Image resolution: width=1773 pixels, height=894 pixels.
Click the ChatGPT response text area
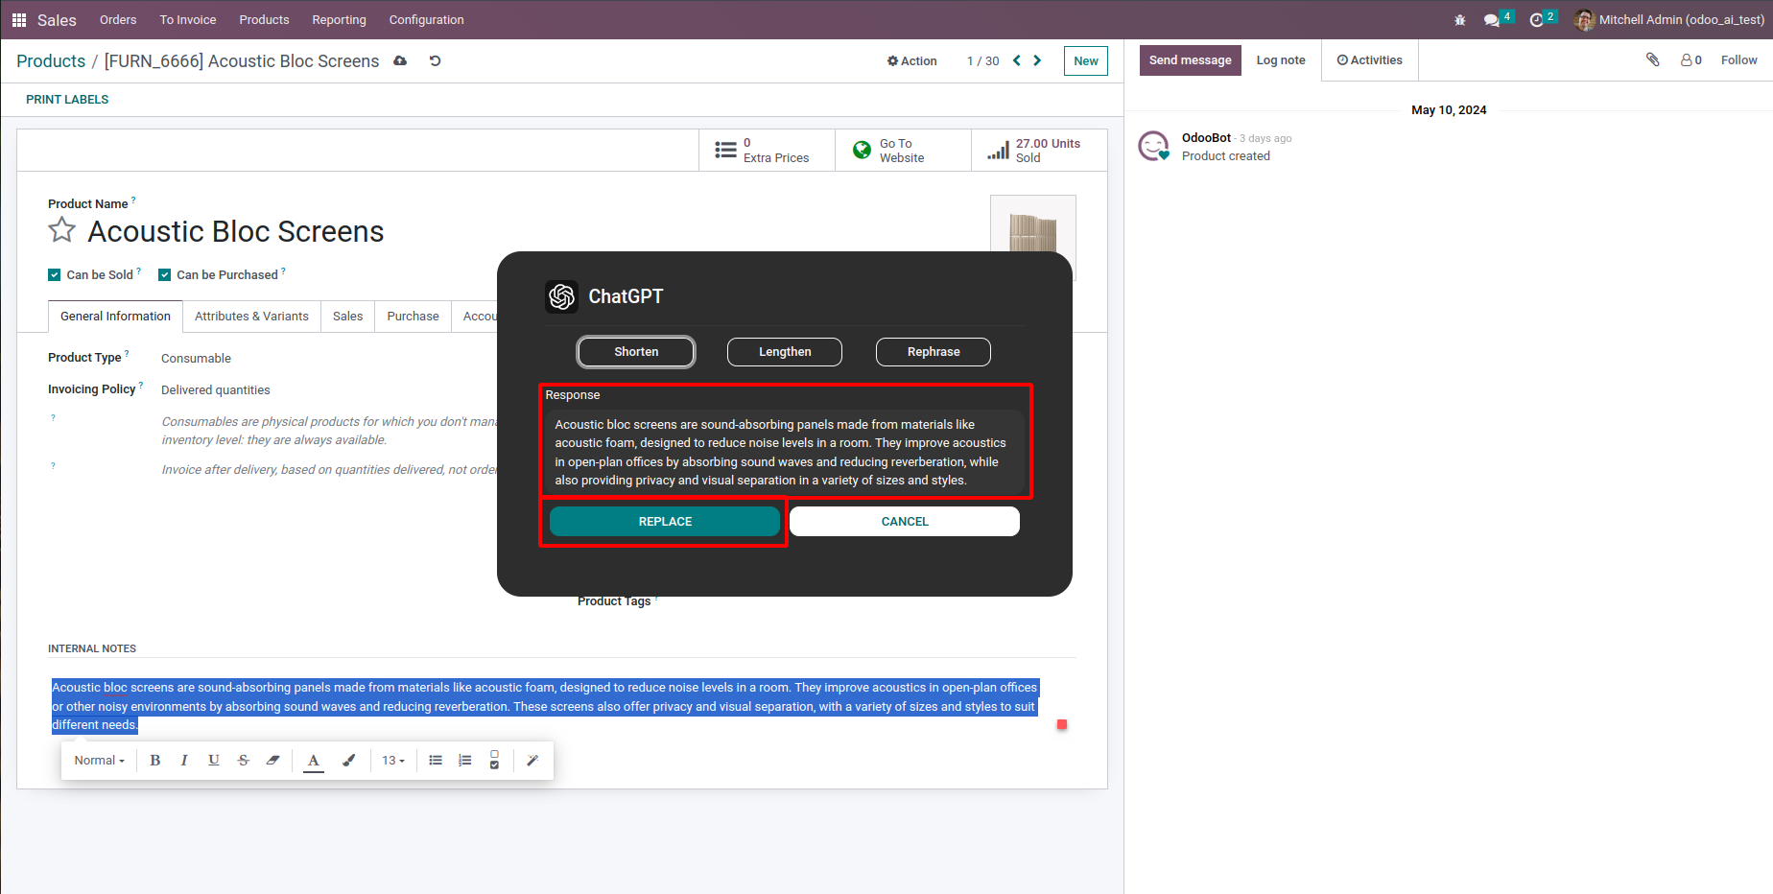pyautogui.click(x=785, y=453)
